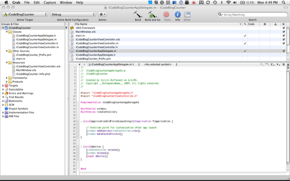The height and width of the screenshot is (181, 290).
Task: Click the Bookmarks icon in sidebar
Action: point(7,101)
